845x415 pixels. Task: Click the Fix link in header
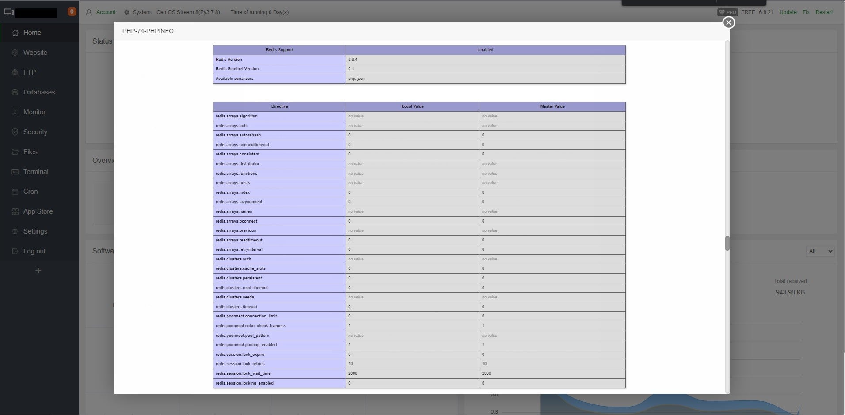click(x=806, y=12)
